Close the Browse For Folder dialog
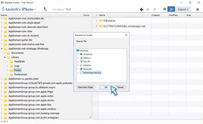Viewport: 203px width, 124px height. [126, 35]
